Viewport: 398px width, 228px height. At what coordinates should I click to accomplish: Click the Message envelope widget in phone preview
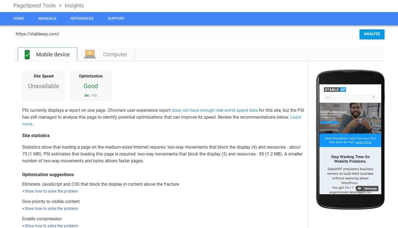(368, 188)
